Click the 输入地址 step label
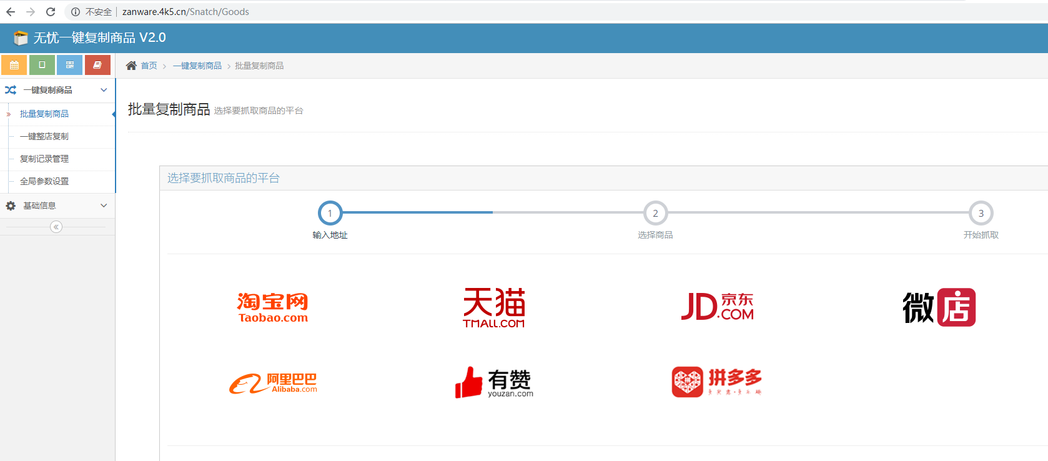This screenshot has height=461, width=1048. click(330, 235)
